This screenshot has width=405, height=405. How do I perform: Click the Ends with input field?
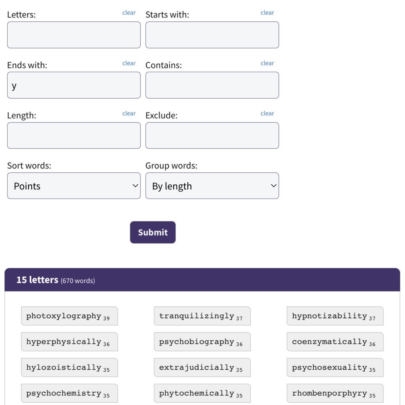coord(74,85)
